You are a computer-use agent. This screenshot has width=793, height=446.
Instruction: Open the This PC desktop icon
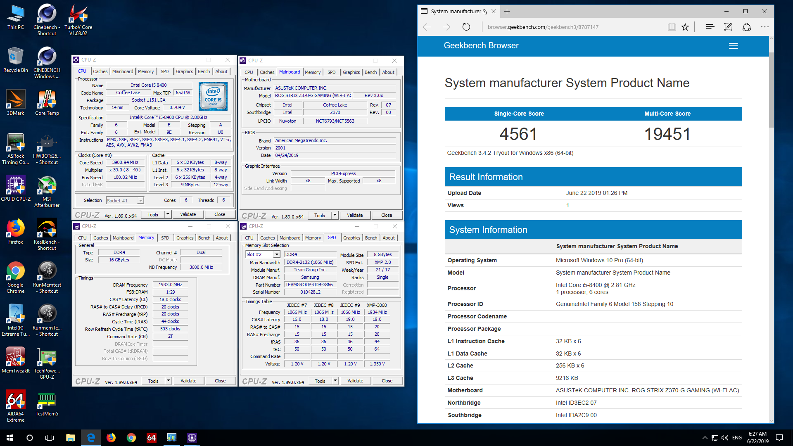click(16, 17)
